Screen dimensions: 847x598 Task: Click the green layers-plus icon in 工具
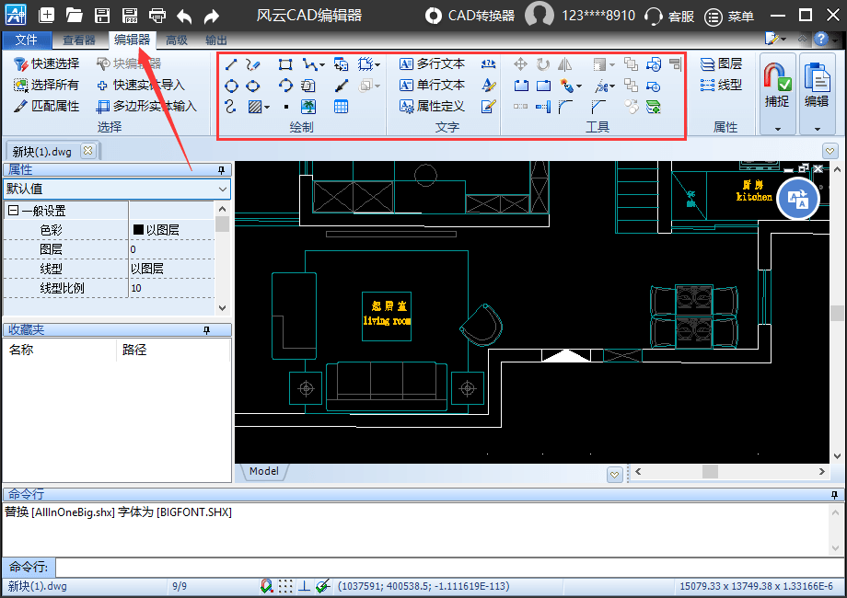(653, 107)
